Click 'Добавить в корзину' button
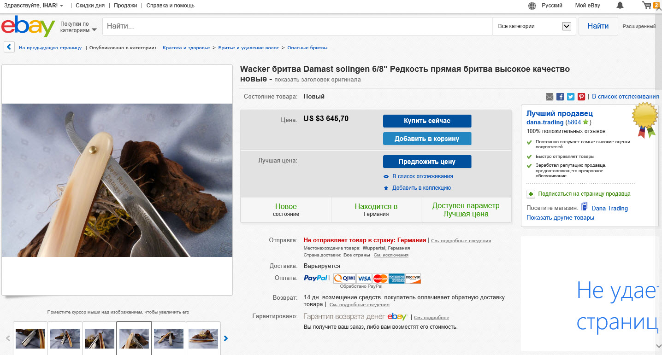 point(427,139)
